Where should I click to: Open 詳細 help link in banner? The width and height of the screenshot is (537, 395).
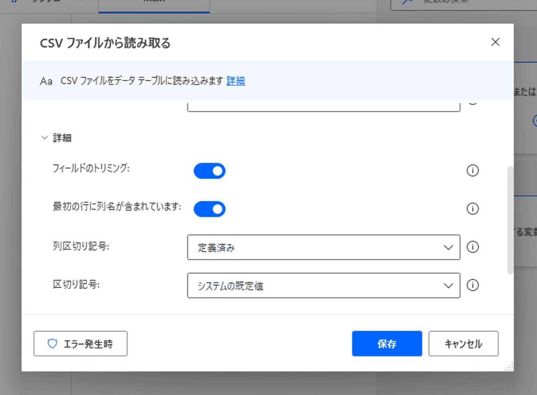pos(235,81)
